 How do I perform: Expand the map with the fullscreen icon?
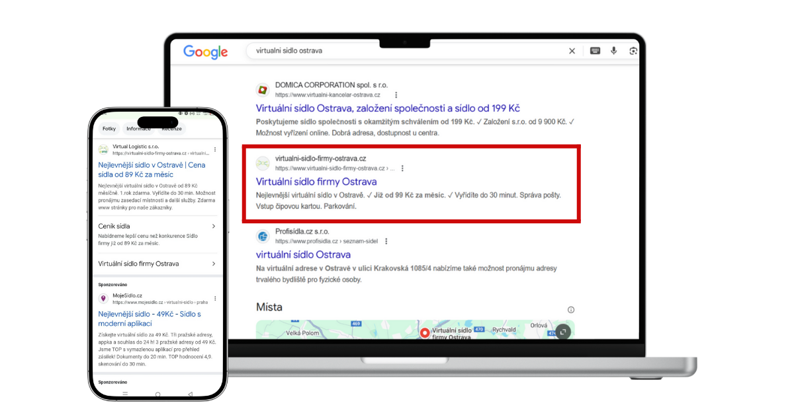[562, 332]
